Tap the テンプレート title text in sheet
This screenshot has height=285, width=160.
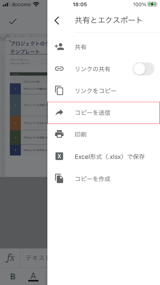(25, 52)
